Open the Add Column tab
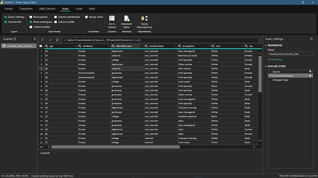318x178 pixels. coord(47,9)
